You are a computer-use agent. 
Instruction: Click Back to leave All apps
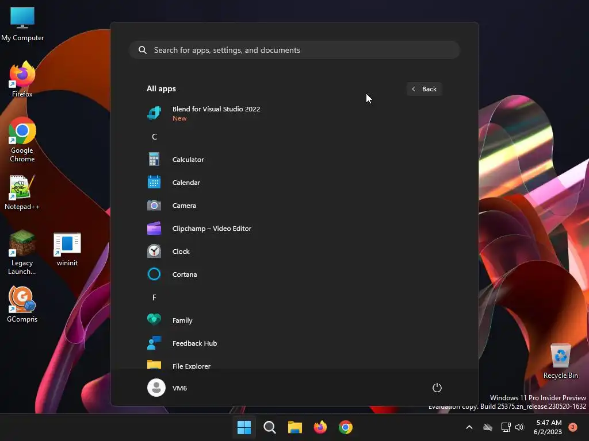(424, 89)
